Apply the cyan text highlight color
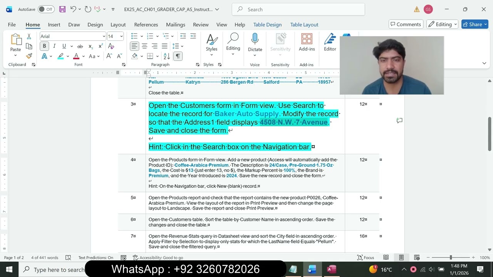Screen dimensions: 493x277 60,56
